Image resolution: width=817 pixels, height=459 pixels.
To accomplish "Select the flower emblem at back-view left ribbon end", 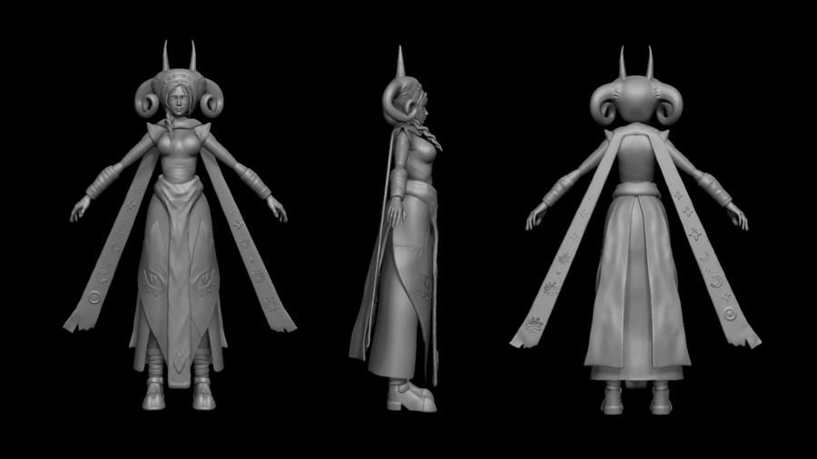I will coord(533,325).
